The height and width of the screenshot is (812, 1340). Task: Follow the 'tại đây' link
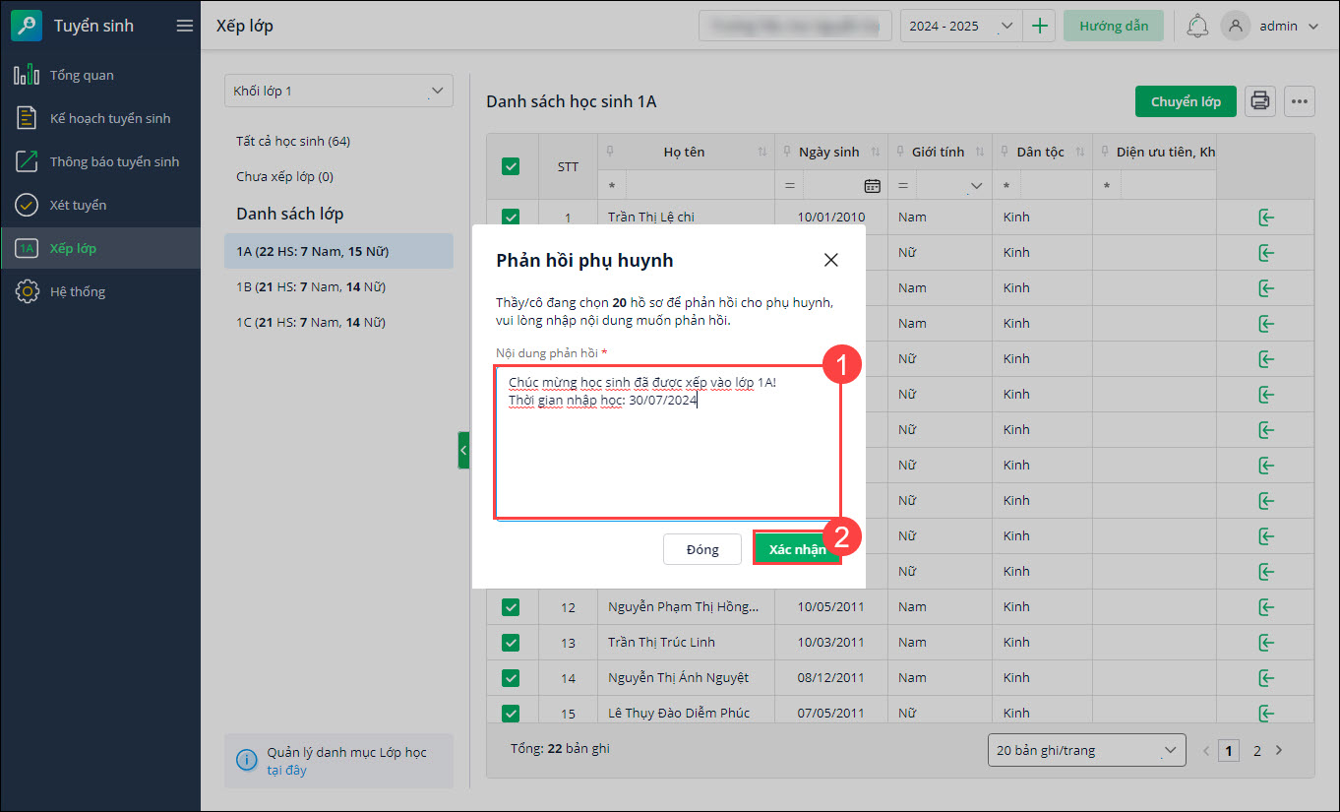coord(287,770)
